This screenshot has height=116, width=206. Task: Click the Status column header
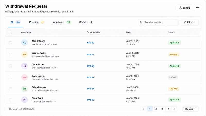(171, 32)
